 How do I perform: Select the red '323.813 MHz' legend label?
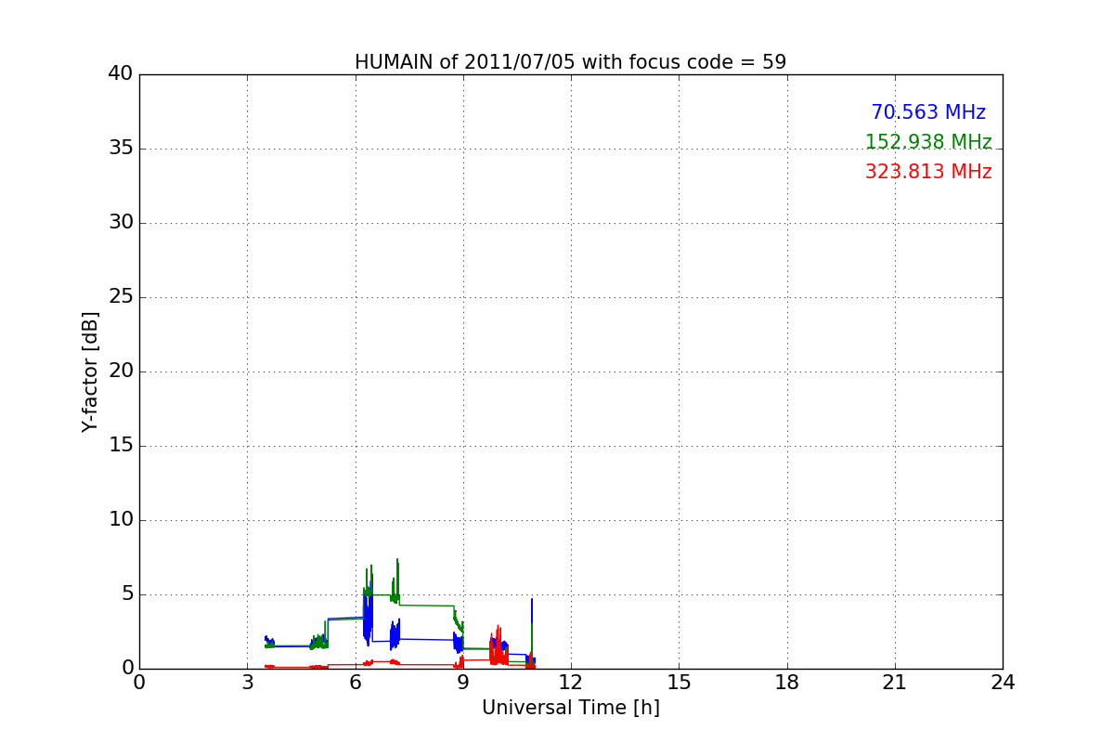[x=928, y=172]
